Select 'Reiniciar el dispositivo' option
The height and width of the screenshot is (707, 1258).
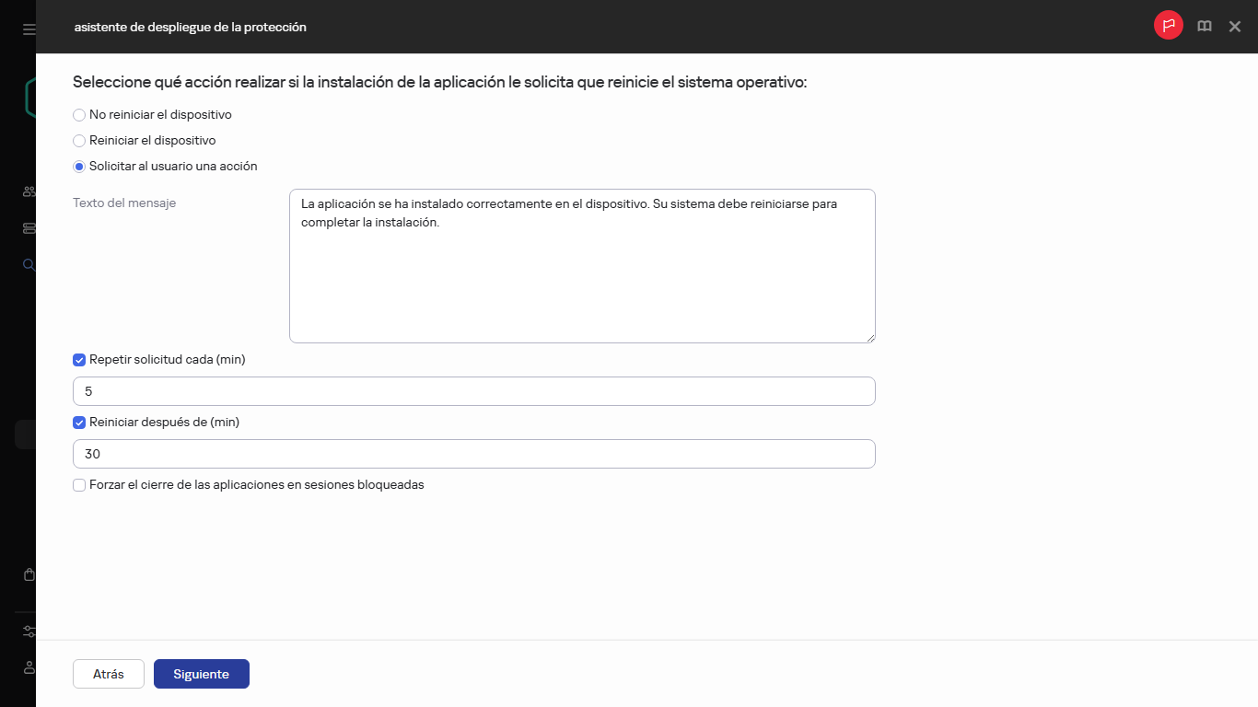point(78,140)
